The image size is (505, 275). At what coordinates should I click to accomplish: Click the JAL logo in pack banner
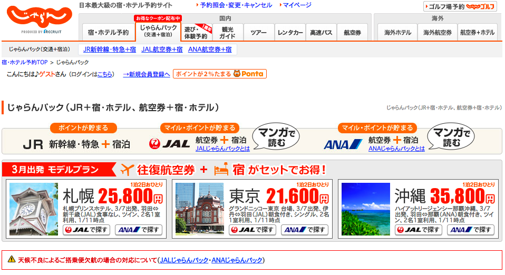click(169, 144)
